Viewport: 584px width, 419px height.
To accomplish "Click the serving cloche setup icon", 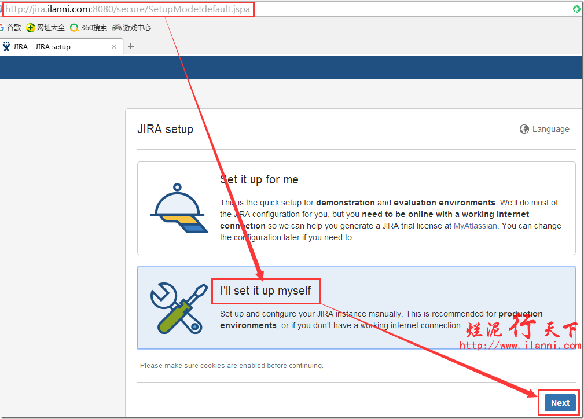I will point(179,208).
